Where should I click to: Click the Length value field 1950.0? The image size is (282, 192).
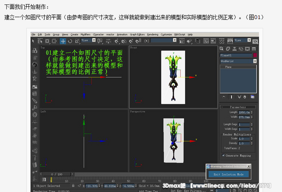(x=244, y=112)
